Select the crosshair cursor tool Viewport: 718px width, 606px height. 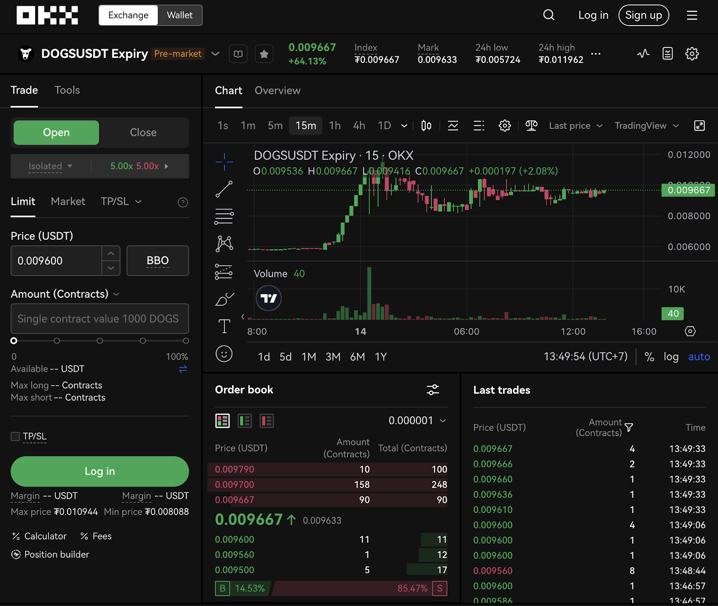point(224,162)
